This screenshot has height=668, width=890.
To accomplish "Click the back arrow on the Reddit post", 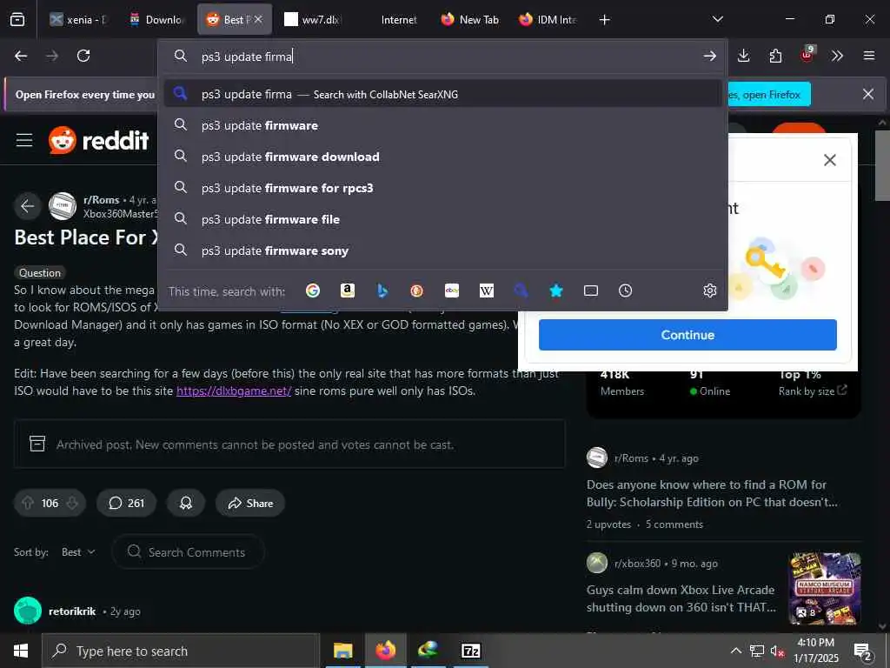I will tap(27, 205).
